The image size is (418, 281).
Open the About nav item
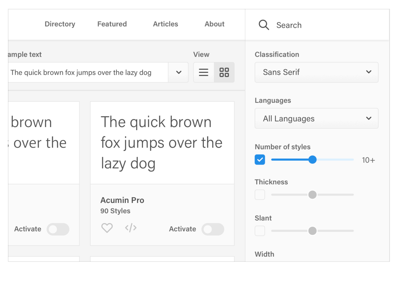(x=214, y=24)
